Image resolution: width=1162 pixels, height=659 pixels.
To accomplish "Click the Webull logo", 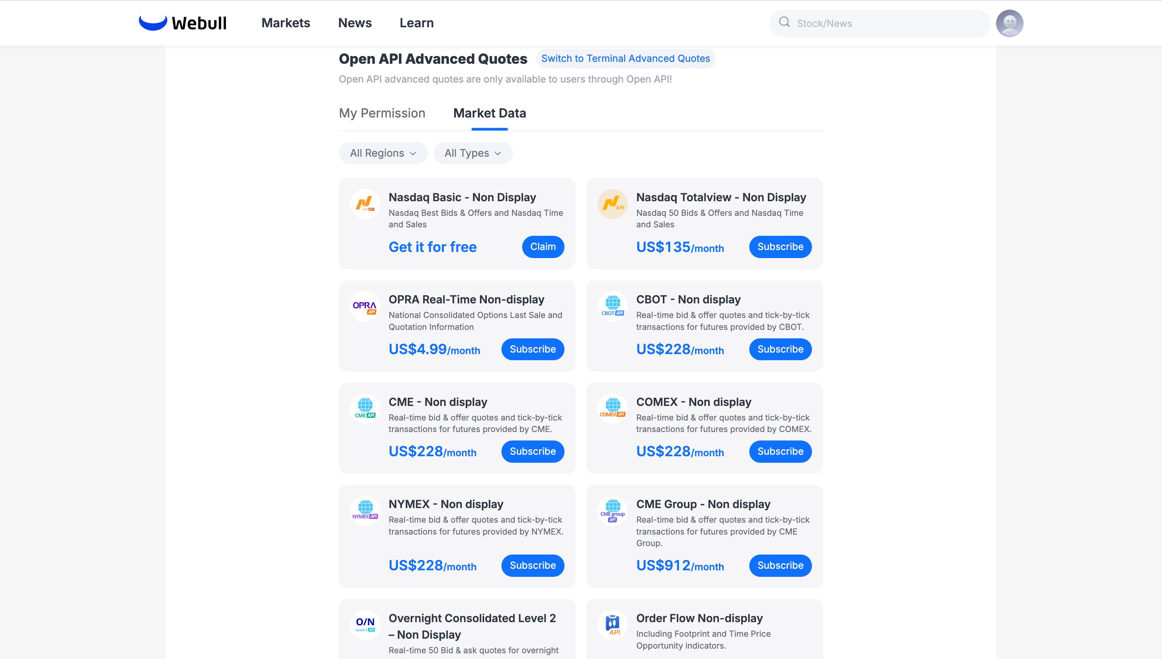I will pyautogui.click(x=183, y=23).
